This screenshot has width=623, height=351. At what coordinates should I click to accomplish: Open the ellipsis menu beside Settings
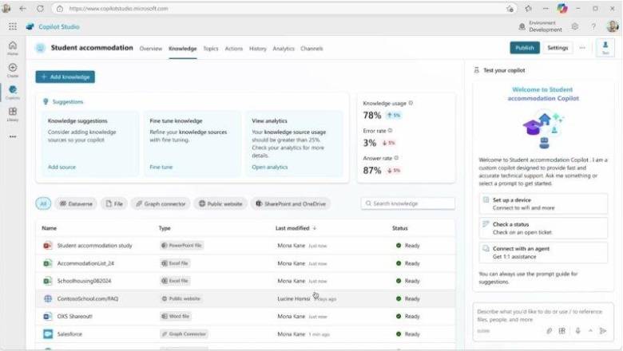(582, 48)
